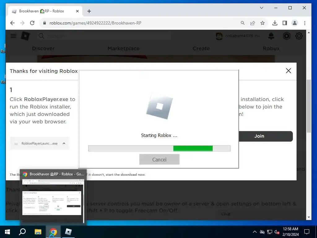Open File Explorer from taskbar
The width and height of the screenshot is (317, 238).
pyautogui.click(x=38, y=232)
